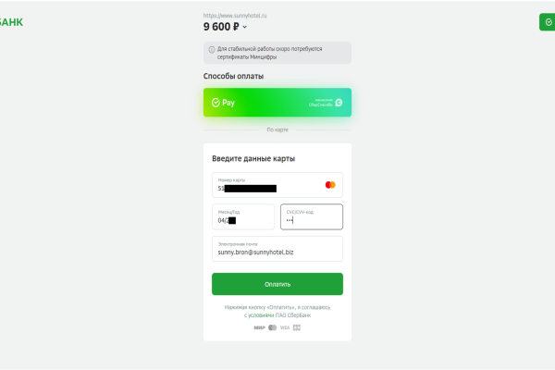Click the Минцифры certificates notice banner

click(x=277, y=53)
